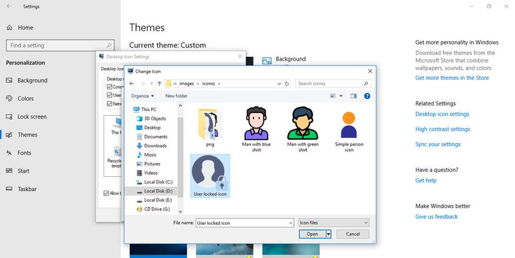Click Give us feedback link

436,217
